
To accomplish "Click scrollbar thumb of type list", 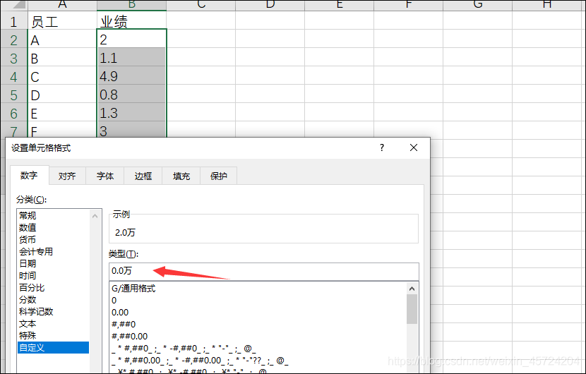I will click(412, 309).
